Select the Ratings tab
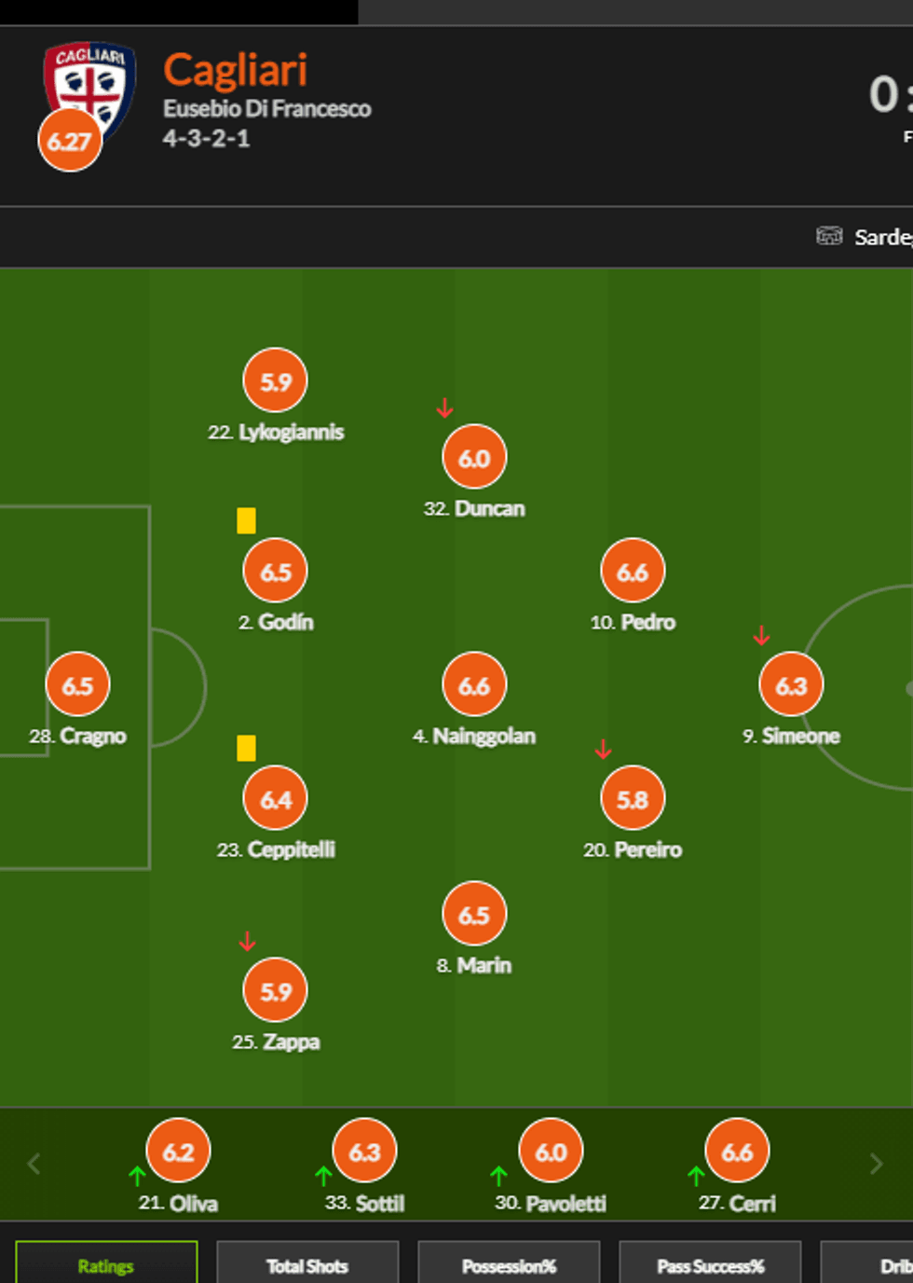The image size is (913, 1283). (106, 1265)
